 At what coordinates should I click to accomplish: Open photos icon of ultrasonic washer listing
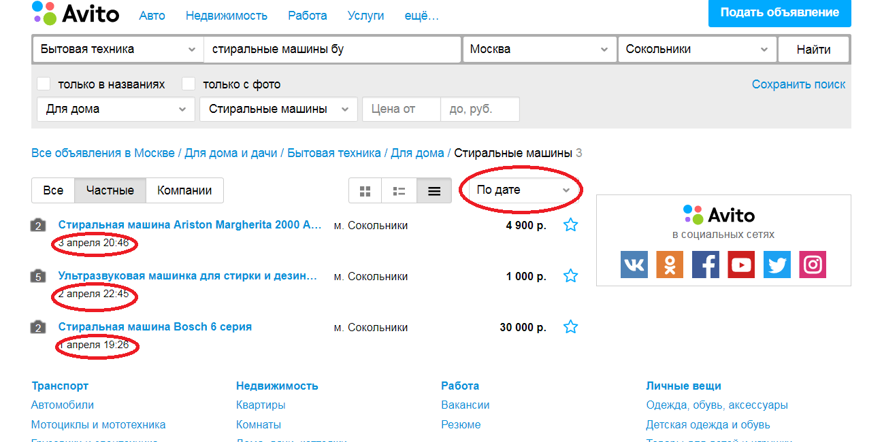point(38,276)
